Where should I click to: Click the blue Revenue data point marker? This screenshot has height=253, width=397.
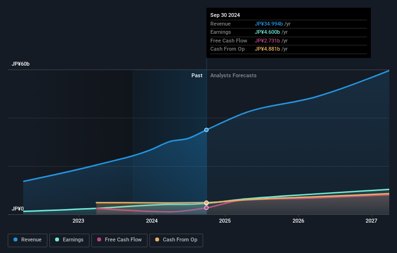pyautogui.click(x=206, y=130)
